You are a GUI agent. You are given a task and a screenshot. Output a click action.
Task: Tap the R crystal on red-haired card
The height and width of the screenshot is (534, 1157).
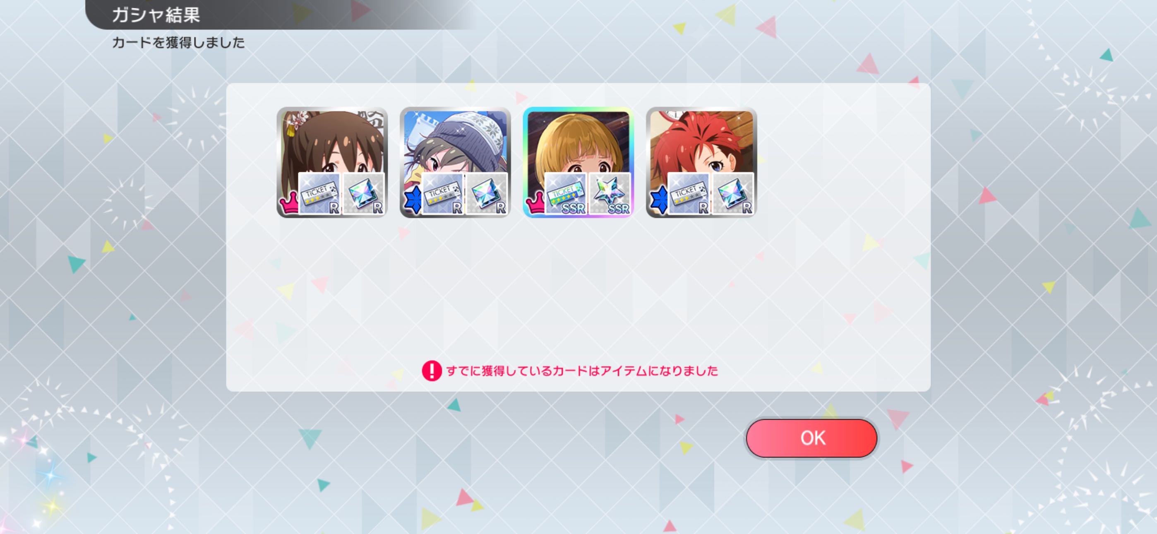pos(732,194)
